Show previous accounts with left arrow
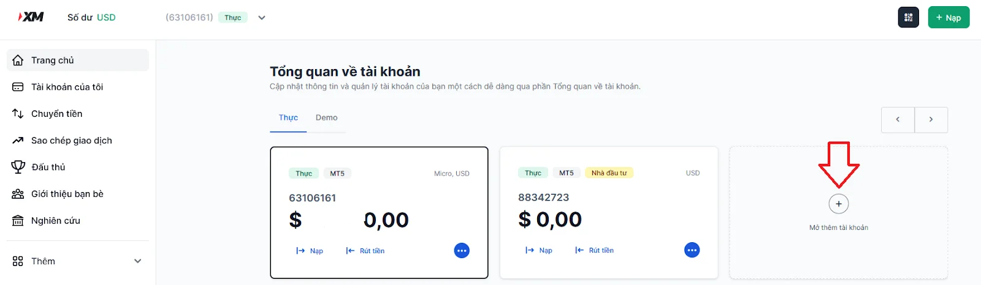 [898, 120]
